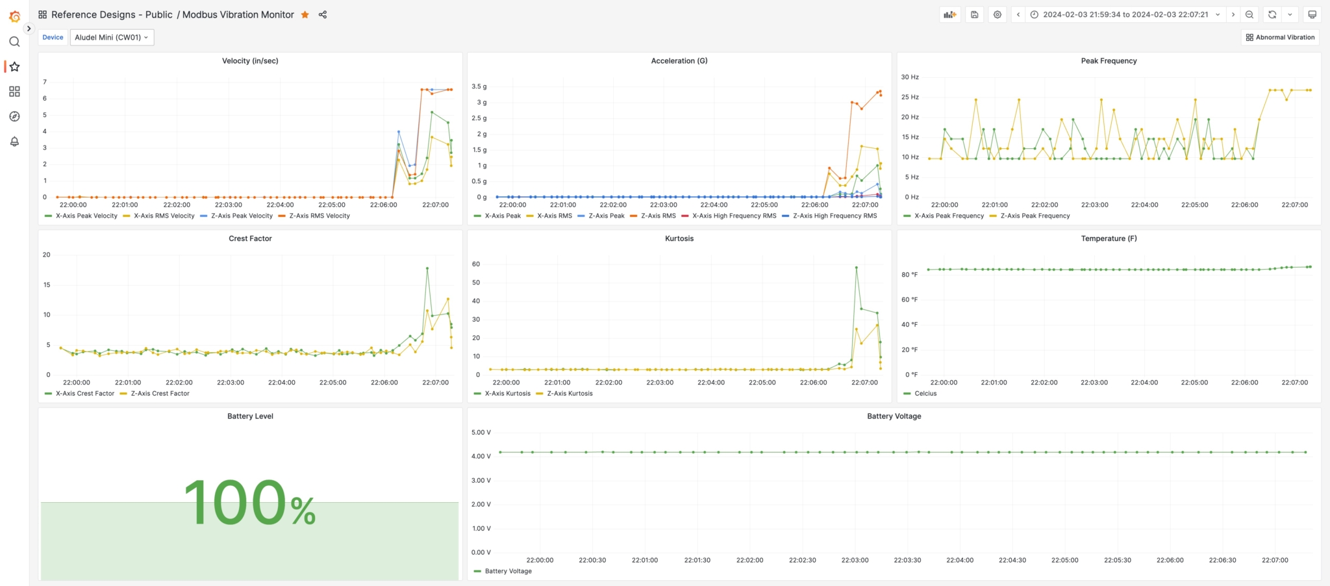This screenshot has height=586, width=1330.
Task: Zoom out the time range with the magnifier icon
Action: tap(1249, 14)
